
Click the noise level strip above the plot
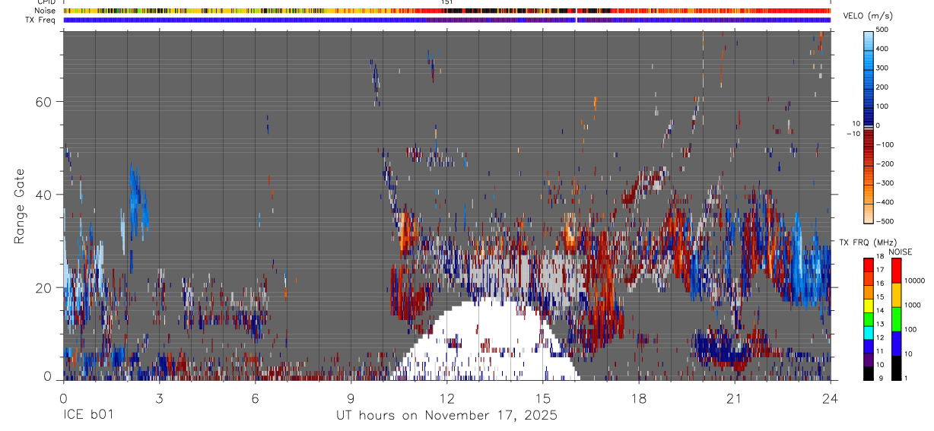click(446, 11)
